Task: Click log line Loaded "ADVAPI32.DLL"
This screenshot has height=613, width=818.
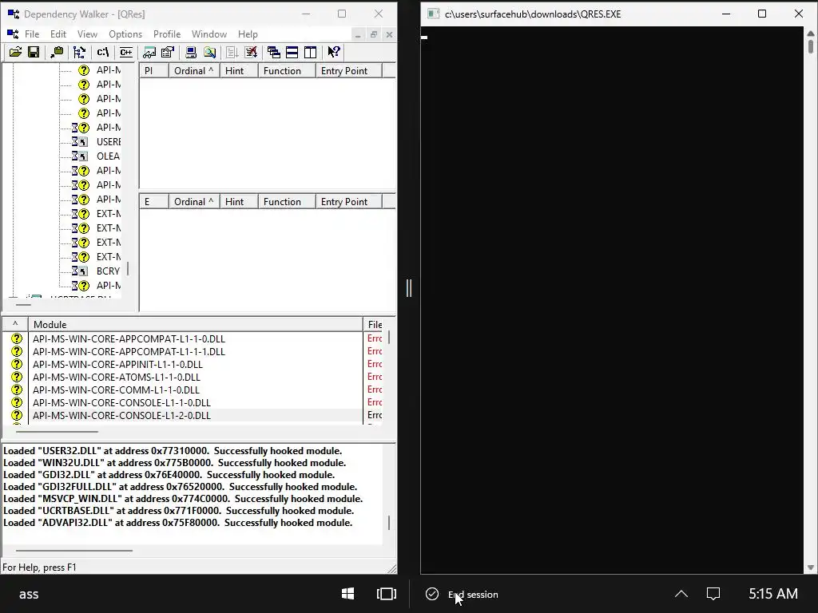Action: point(178,523)
